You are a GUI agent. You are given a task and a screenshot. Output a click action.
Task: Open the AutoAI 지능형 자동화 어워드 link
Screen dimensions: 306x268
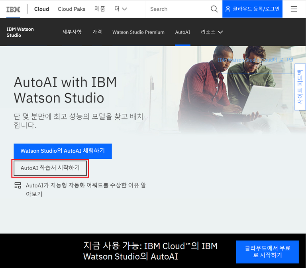coord(86,189)
